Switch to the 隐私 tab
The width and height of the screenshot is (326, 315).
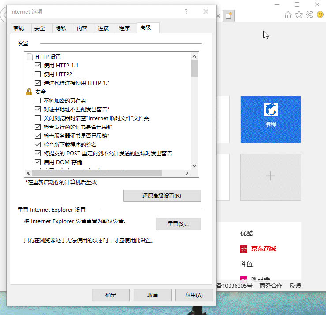pos(61,29)
